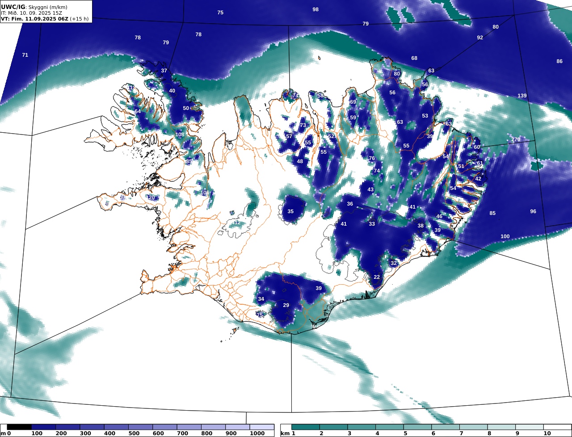The height and width of the screenshot is (437, 572).
Task: Click the map value 76 in the interior
Action: (x=371, y=158)
